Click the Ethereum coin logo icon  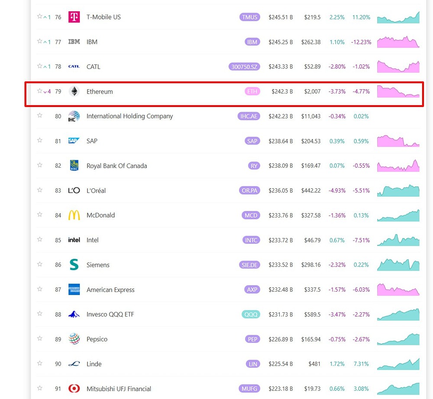coord(74,92)
